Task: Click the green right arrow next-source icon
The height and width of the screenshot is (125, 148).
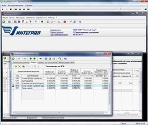Action: click(35, 58)
